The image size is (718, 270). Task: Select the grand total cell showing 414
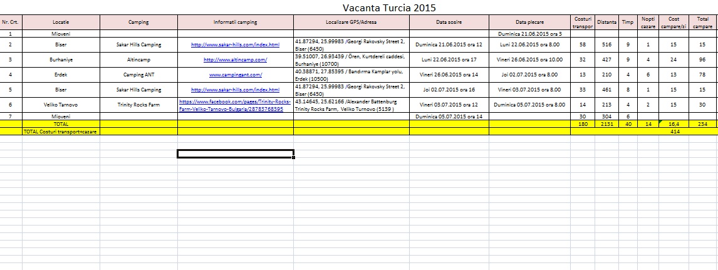click(675, 132)
